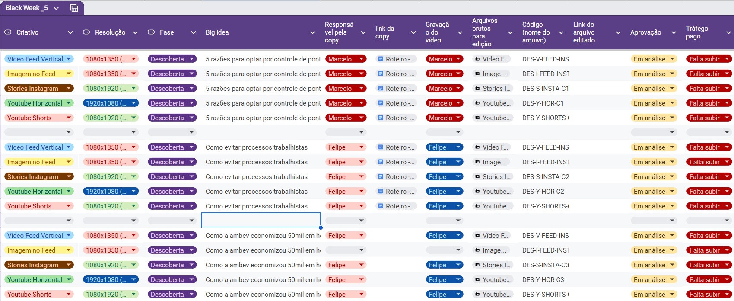Open the Código column header dropdown arrow
Screen dimensions: 734x301
tap(561, 32)
